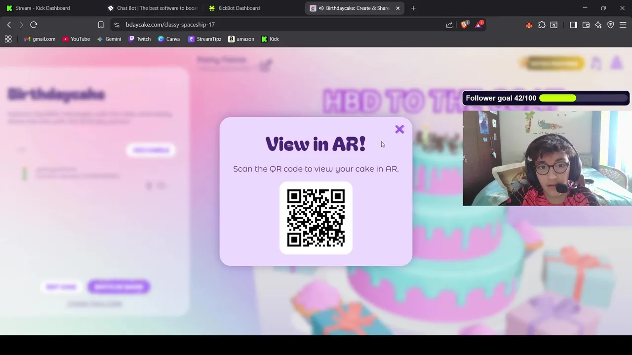Open the MetaMask fox extension

(x=529, y=25)
